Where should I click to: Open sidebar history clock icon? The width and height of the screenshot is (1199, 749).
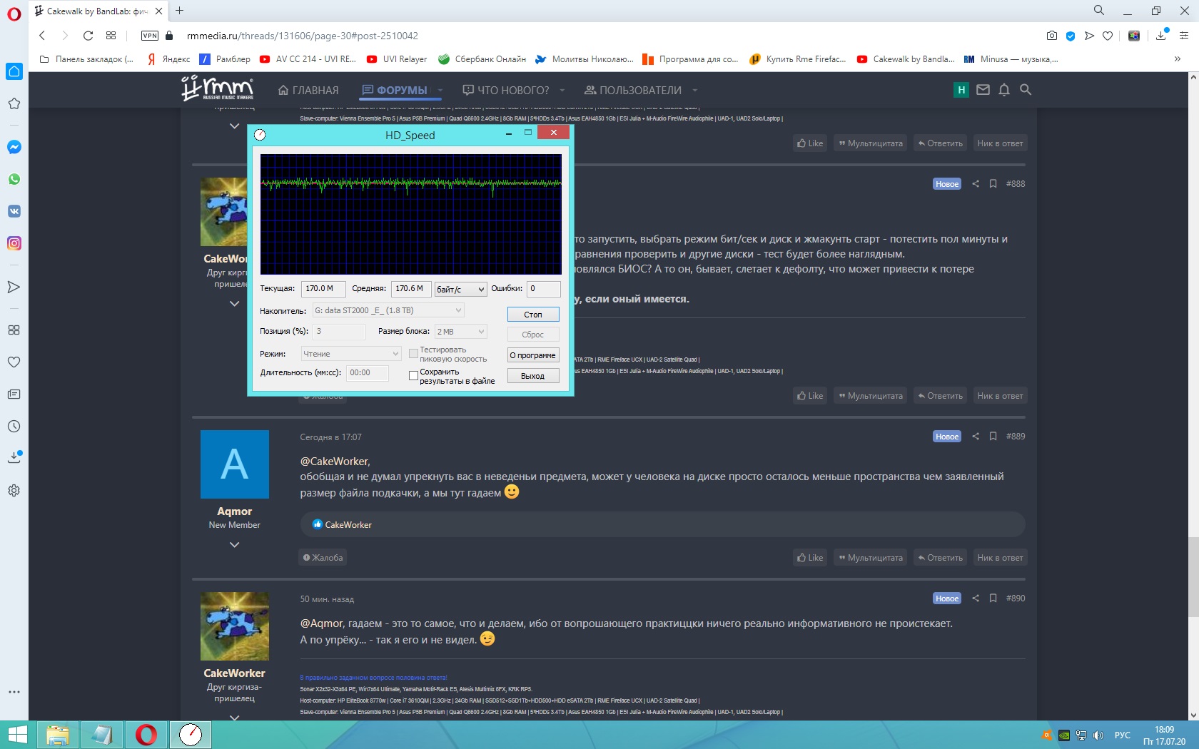pos(14,427)
